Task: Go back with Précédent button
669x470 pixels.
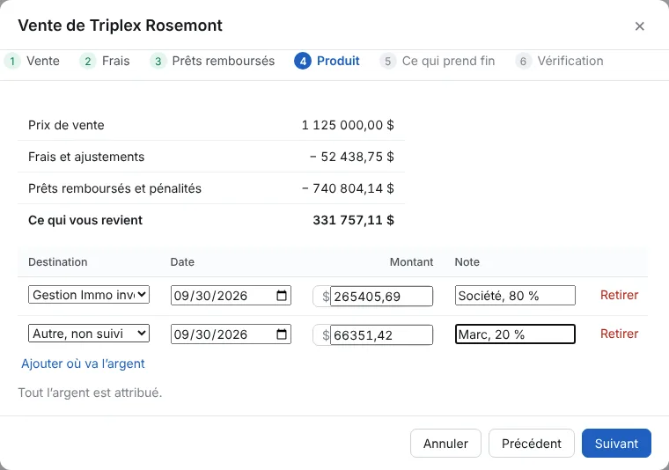Action: point(531,443)
